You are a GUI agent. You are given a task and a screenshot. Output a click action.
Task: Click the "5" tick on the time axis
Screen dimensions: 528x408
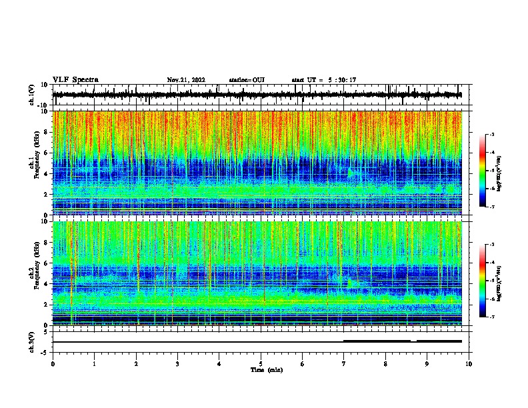[261, 364]
